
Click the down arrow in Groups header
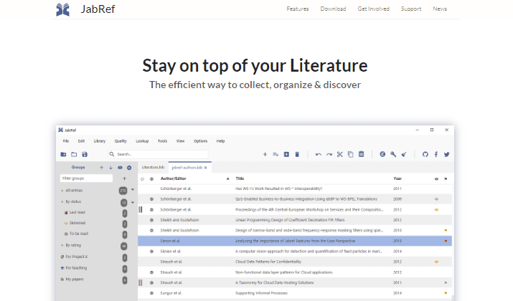point(110,168)
